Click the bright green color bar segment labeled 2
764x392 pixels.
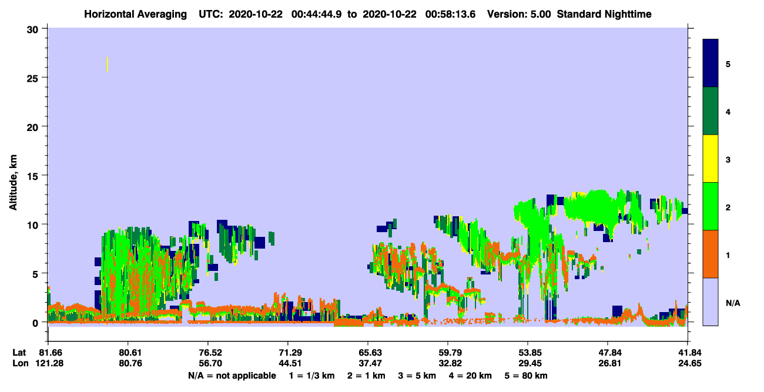point(711,206)
